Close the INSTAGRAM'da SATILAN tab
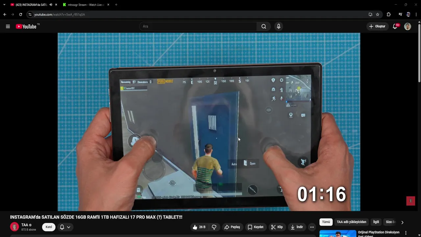 click(56, 5)
